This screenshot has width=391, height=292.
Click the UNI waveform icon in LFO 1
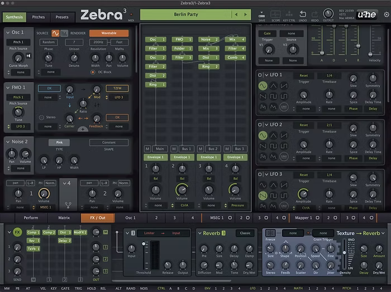tap(284, 107)
